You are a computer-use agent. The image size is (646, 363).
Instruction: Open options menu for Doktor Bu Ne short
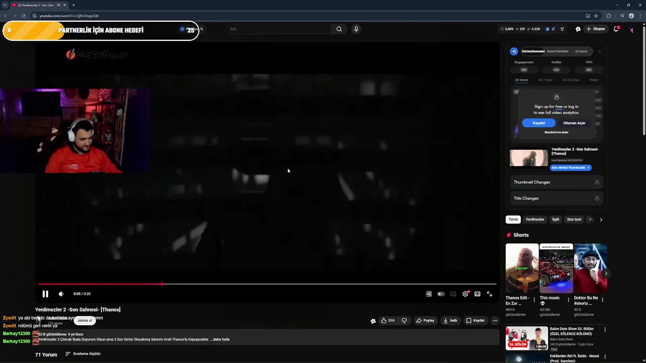[602, 299]
